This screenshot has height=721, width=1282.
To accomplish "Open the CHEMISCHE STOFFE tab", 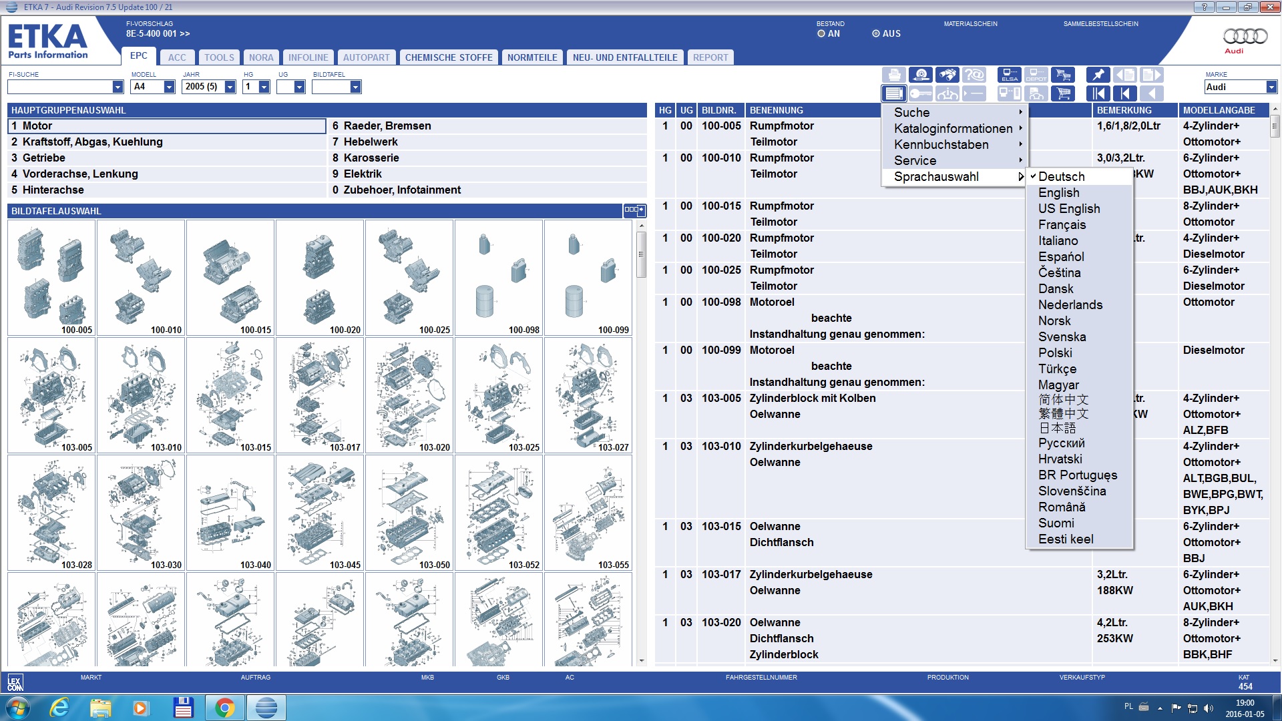I will [x=449, y=57].
